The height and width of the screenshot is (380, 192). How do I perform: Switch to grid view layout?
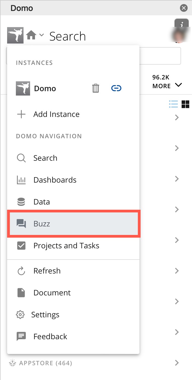tap(185, 104)
